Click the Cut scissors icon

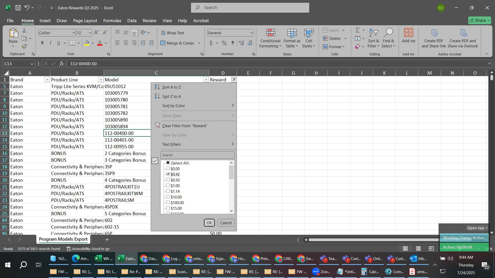point(24,31)
